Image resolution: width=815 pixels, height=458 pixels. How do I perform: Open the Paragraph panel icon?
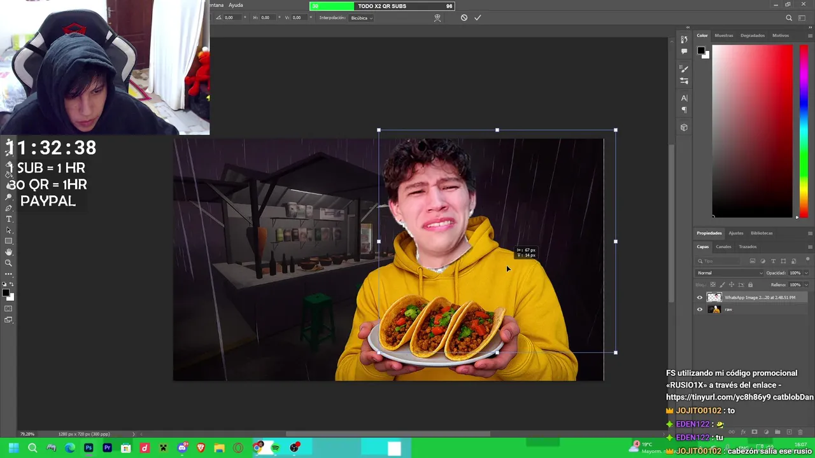coord(684,110)
